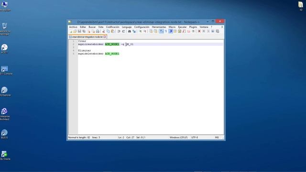Zoom out via the toolbar icon
Image resolution: width=306 pixels, height=172 pixels.
(144, 32)
